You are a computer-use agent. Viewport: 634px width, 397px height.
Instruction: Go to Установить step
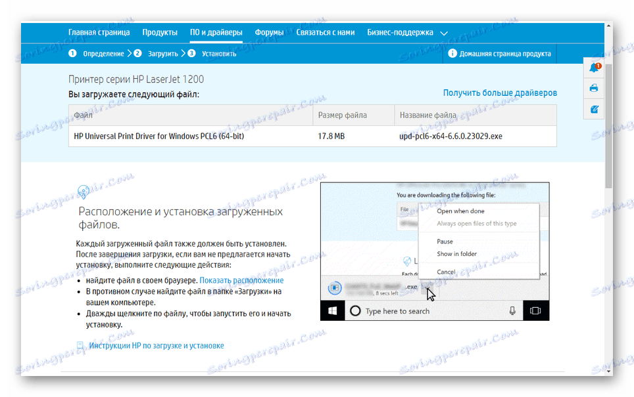tap(219, 54)
